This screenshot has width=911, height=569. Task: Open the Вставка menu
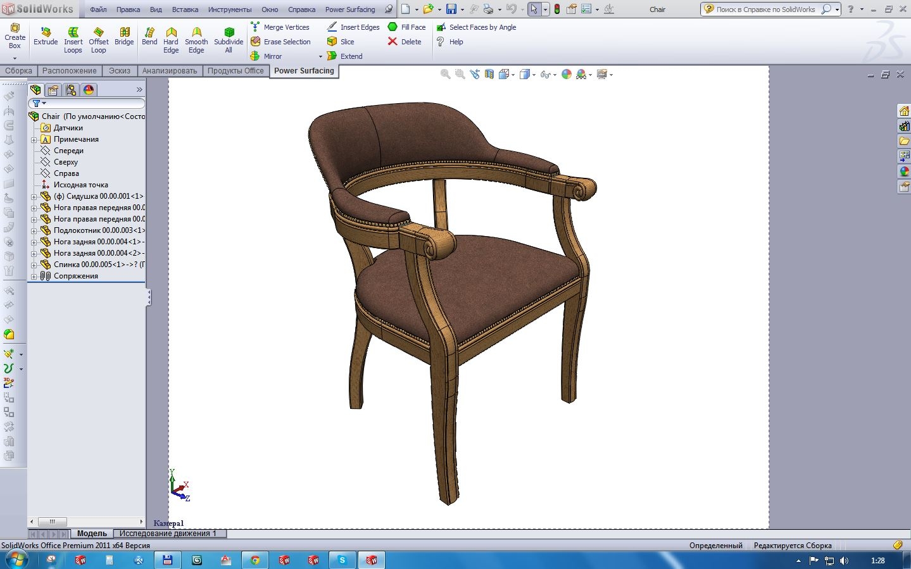[184, 9]
